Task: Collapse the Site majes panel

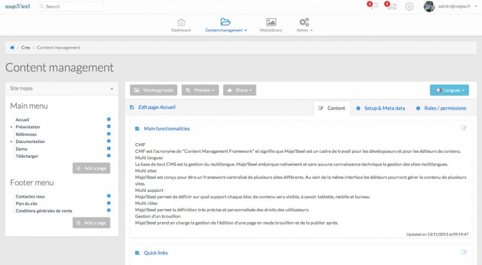Action: coord(112,89)
